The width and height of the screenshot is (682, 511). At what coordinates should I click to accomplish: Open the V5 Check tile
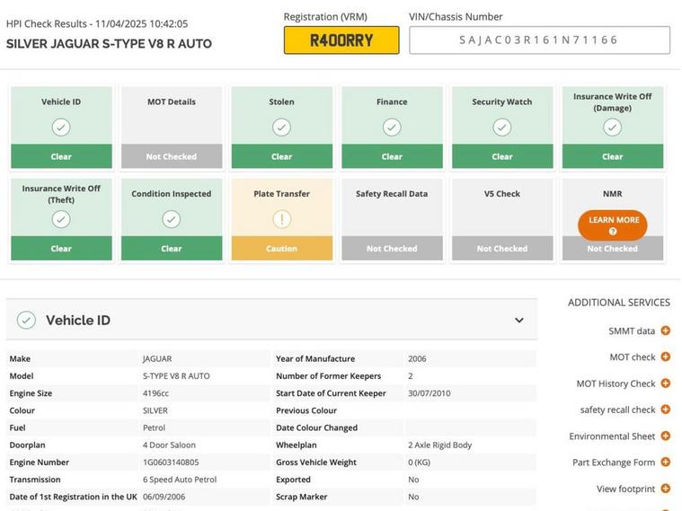502,219
